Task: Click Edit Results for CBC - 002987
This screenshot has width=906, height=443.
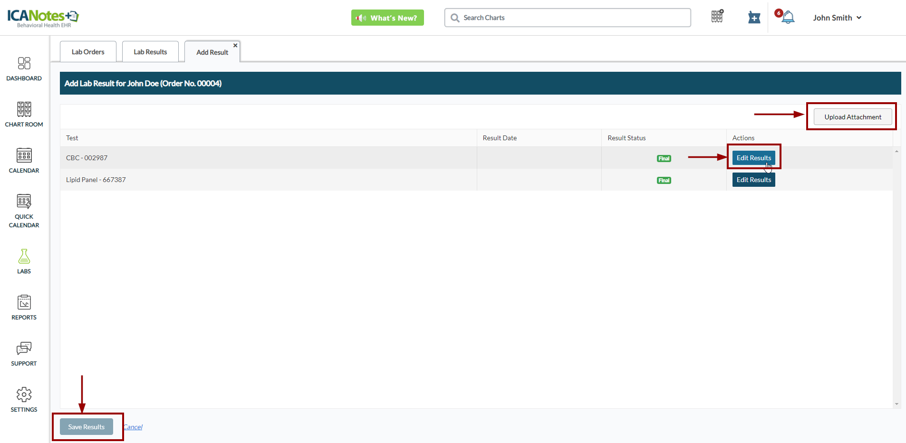Action: click(753, 158)
